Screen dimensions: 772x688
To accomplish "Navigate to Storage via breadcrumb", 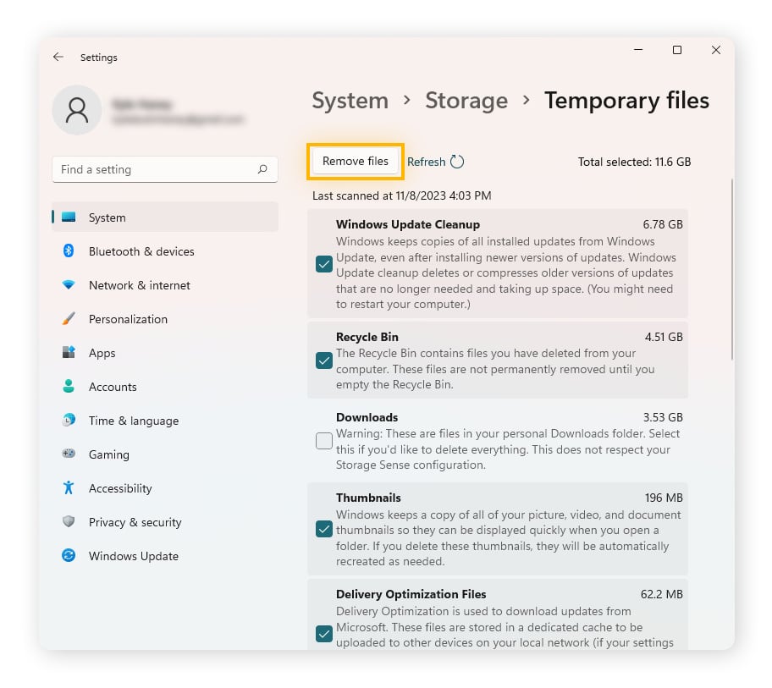I will click(466, 100).
